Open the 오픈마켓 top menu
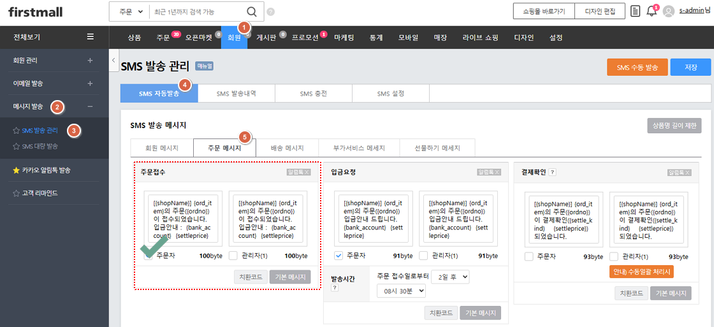Viewport: 714px width, 327px height. 198,38
